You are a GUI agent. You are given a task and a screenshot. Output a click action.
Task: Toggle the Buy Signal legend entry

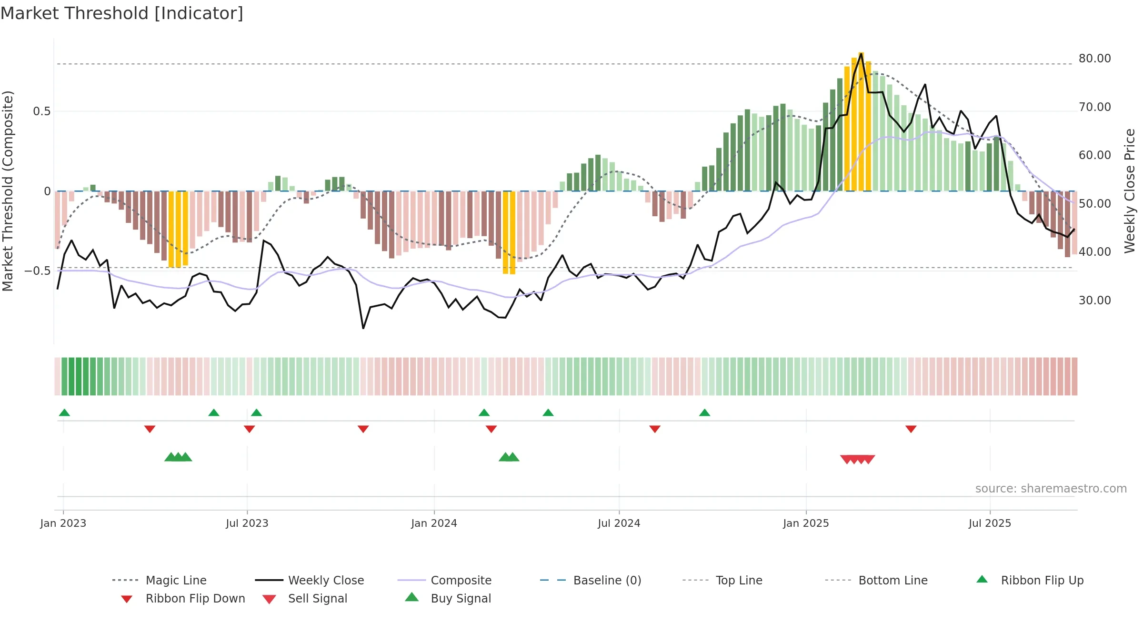tap(448, 598)
